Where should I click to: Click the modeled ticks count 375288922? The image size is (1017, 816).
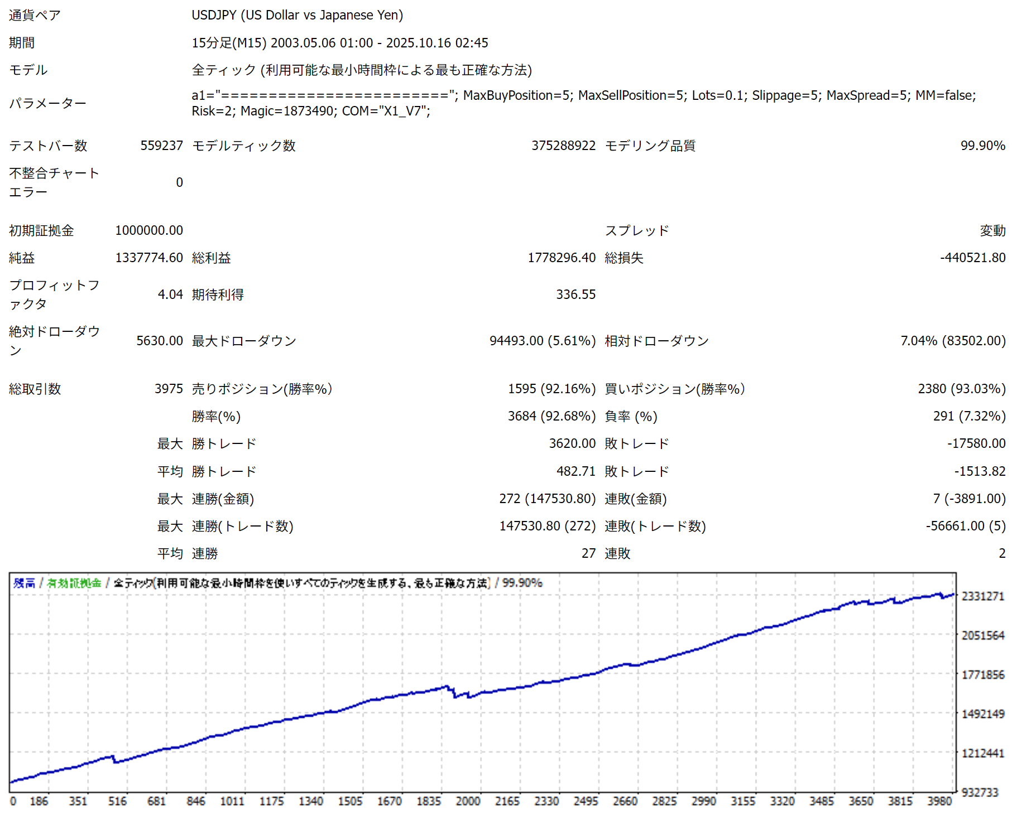[563, 146]
